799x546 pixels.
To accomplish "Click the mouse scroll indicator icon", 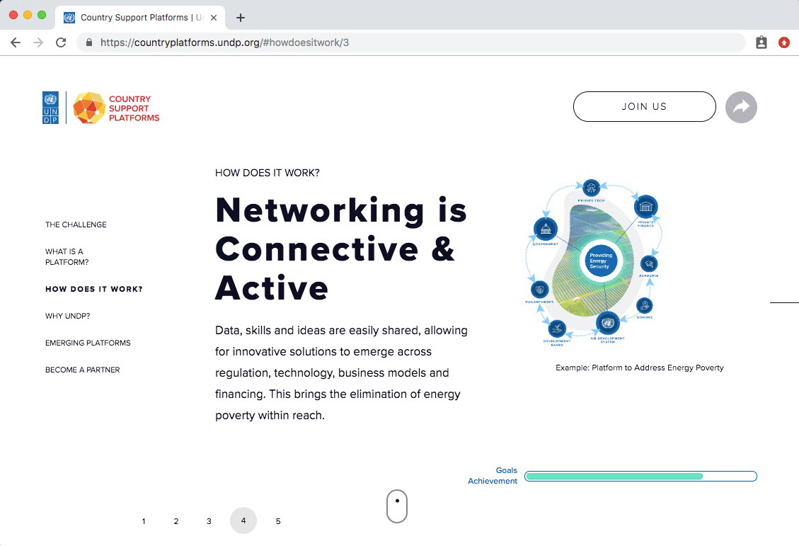I will coord(397,506).
